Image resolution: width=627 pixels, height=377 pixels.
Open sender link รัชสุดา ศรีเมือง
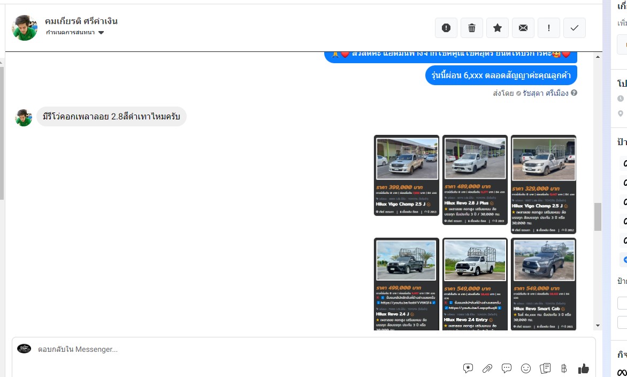pyautogui.click(x=546, y=93)
